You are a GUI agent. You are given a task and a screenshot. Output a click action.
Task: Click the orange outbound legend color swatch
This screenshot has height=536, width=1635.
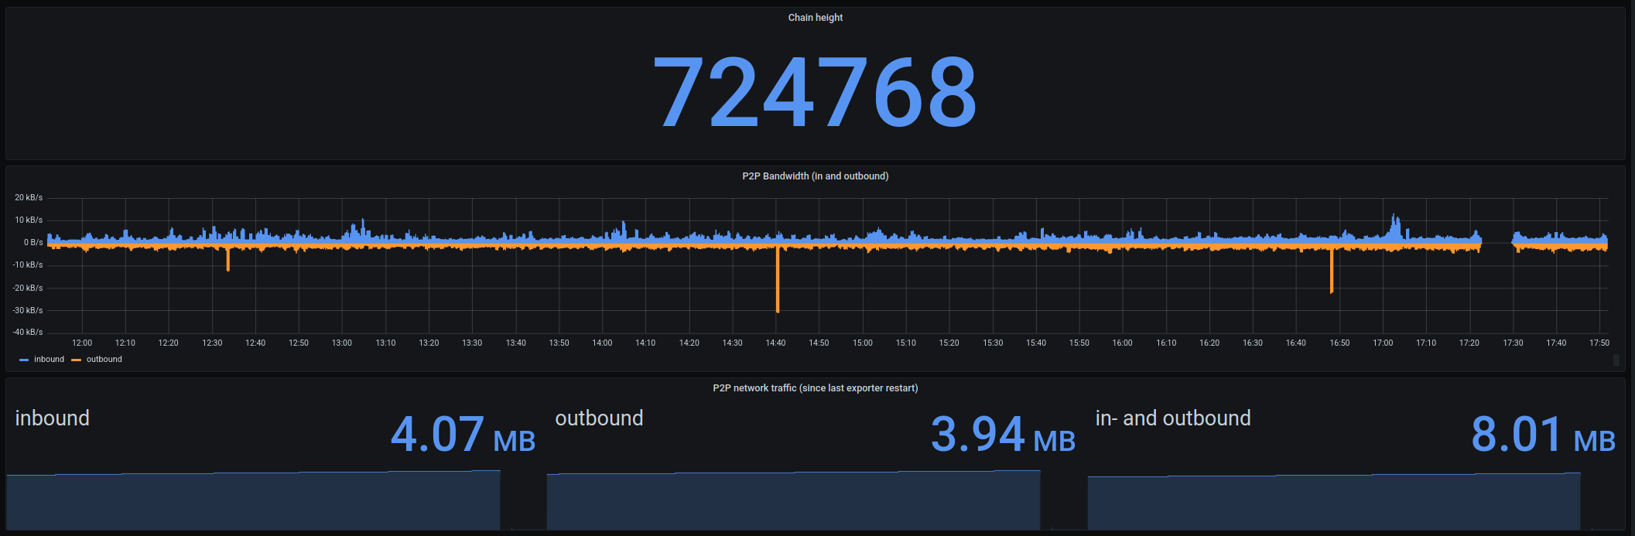pos(76,360)
